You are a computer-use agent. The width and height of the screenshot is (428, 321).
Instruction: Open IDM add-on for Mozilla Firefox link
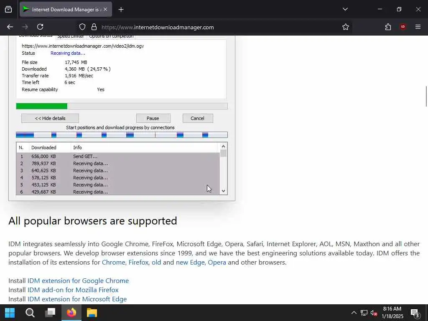[73, 290]
